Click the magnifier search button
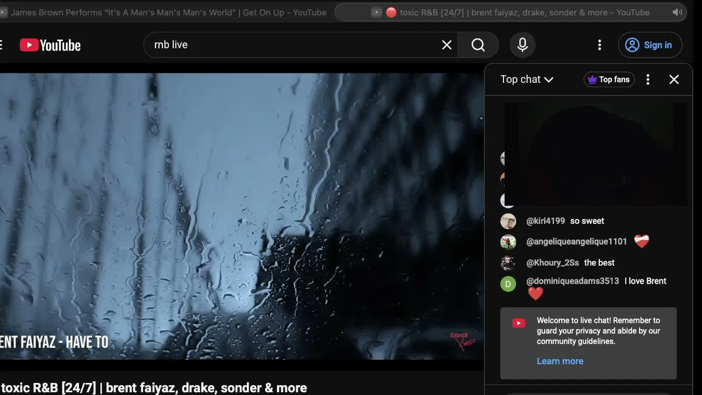 tap(478, 45)
